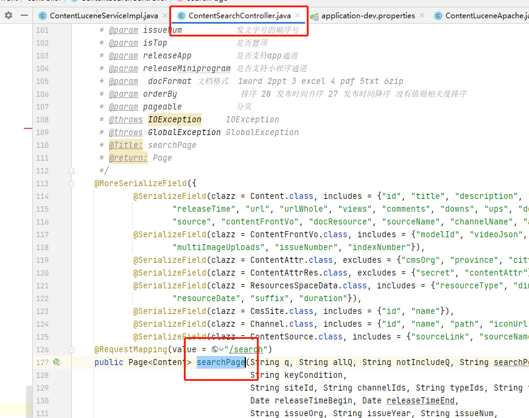Click the @param tag on the orderBy line
The height and width of the screenshot is (418, 529).
pos(124,94)
